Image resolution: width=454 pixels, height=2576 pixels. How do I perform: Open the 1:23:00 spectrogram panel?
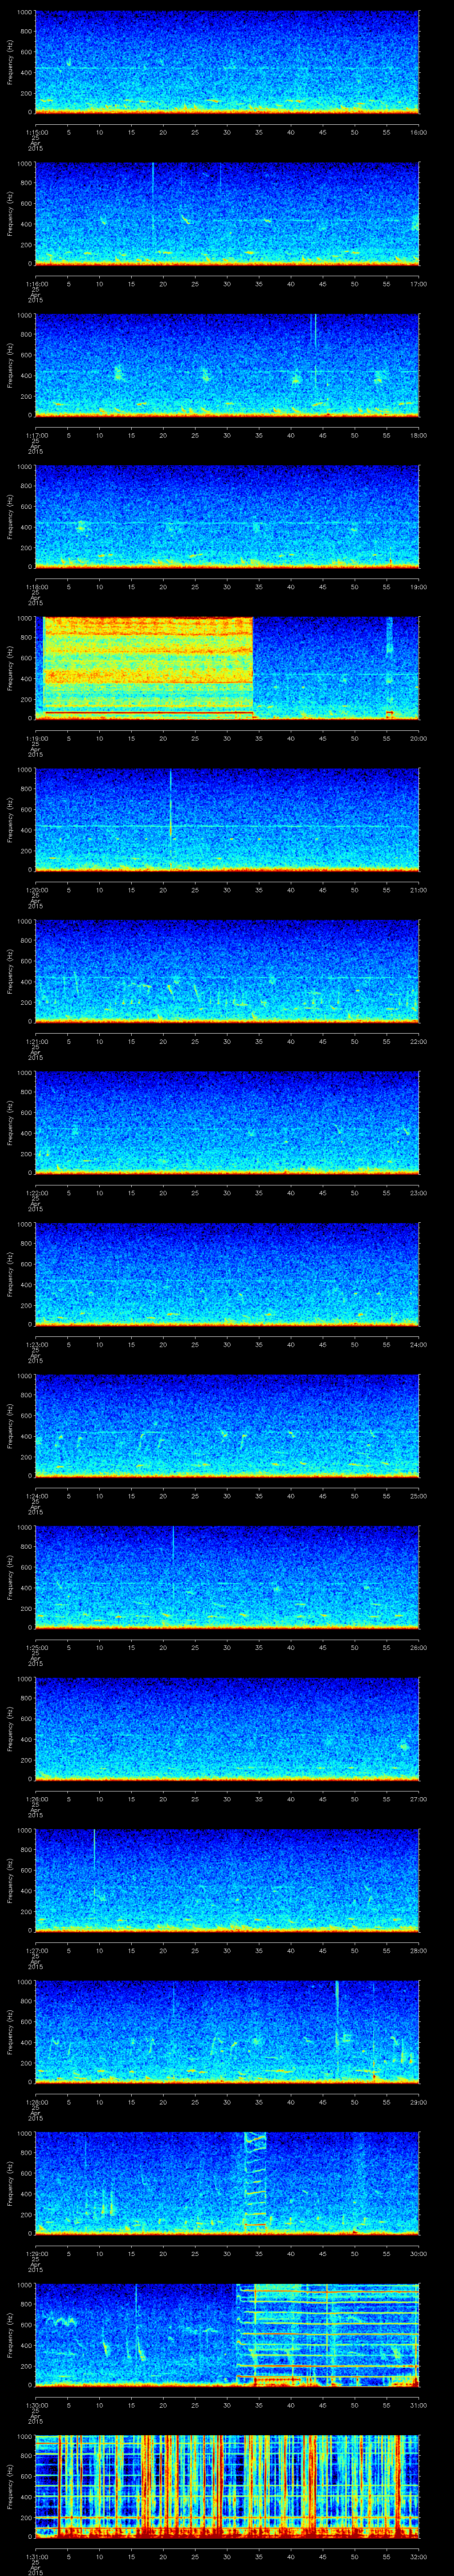(x=227, y=1274)
